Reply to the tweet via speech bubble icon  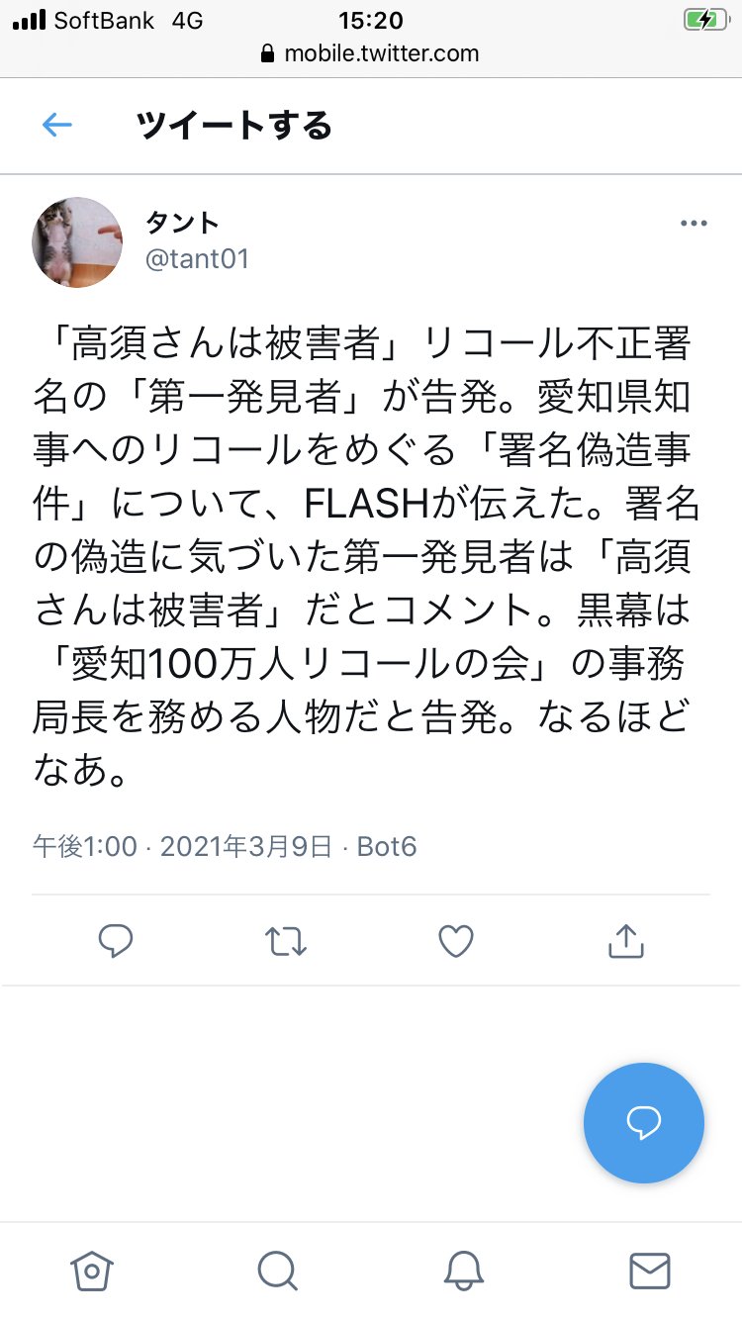click(x=116, y=941)
